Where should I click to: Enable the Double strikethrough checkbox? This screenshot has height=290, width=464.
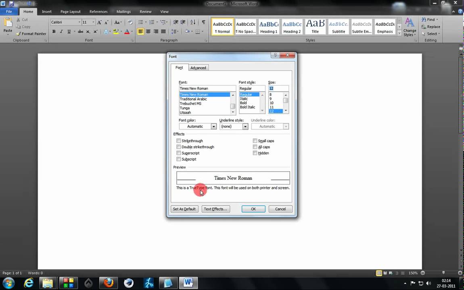coord(178,147)
